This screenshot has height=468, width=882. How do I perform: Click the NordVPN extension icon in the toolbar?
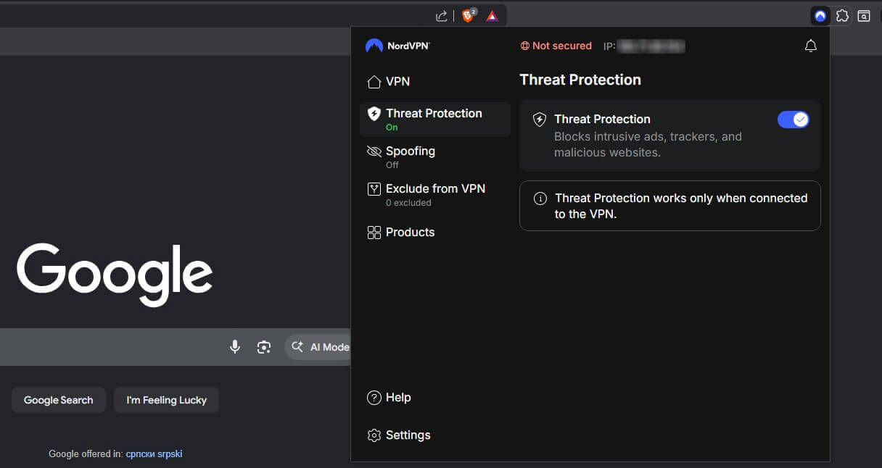[820, 16]
